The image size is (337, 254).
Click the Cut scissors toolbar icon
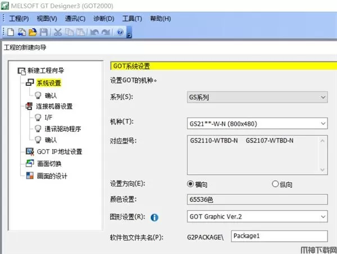click(x=58, y=32)
